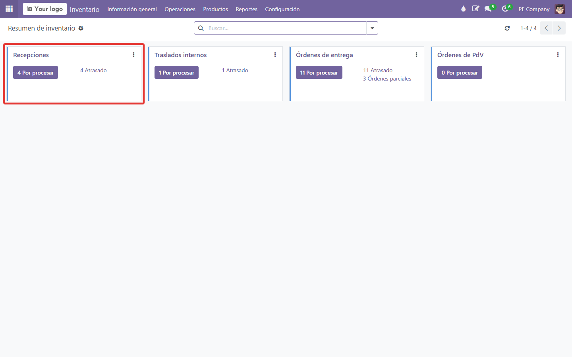This screenshot has height=357, width=572.
Task: Open the Órdenes de PdV card kebab menu
Action: click(558, 55)
